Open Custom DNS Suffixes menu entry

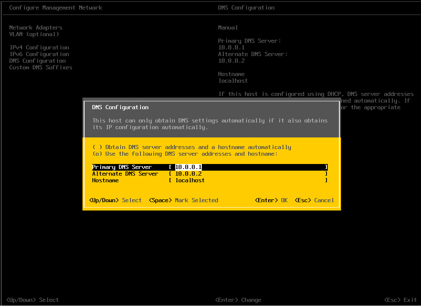pos(41,67)
